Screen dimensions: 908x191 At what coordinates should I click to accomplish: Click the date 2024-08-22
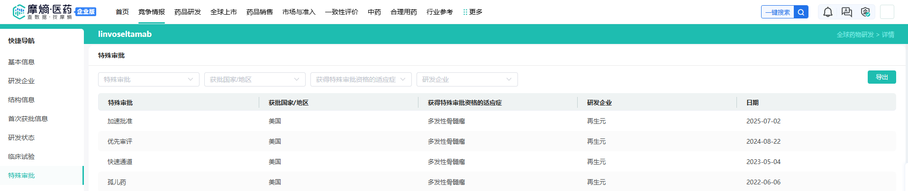(x=763, y=141)
